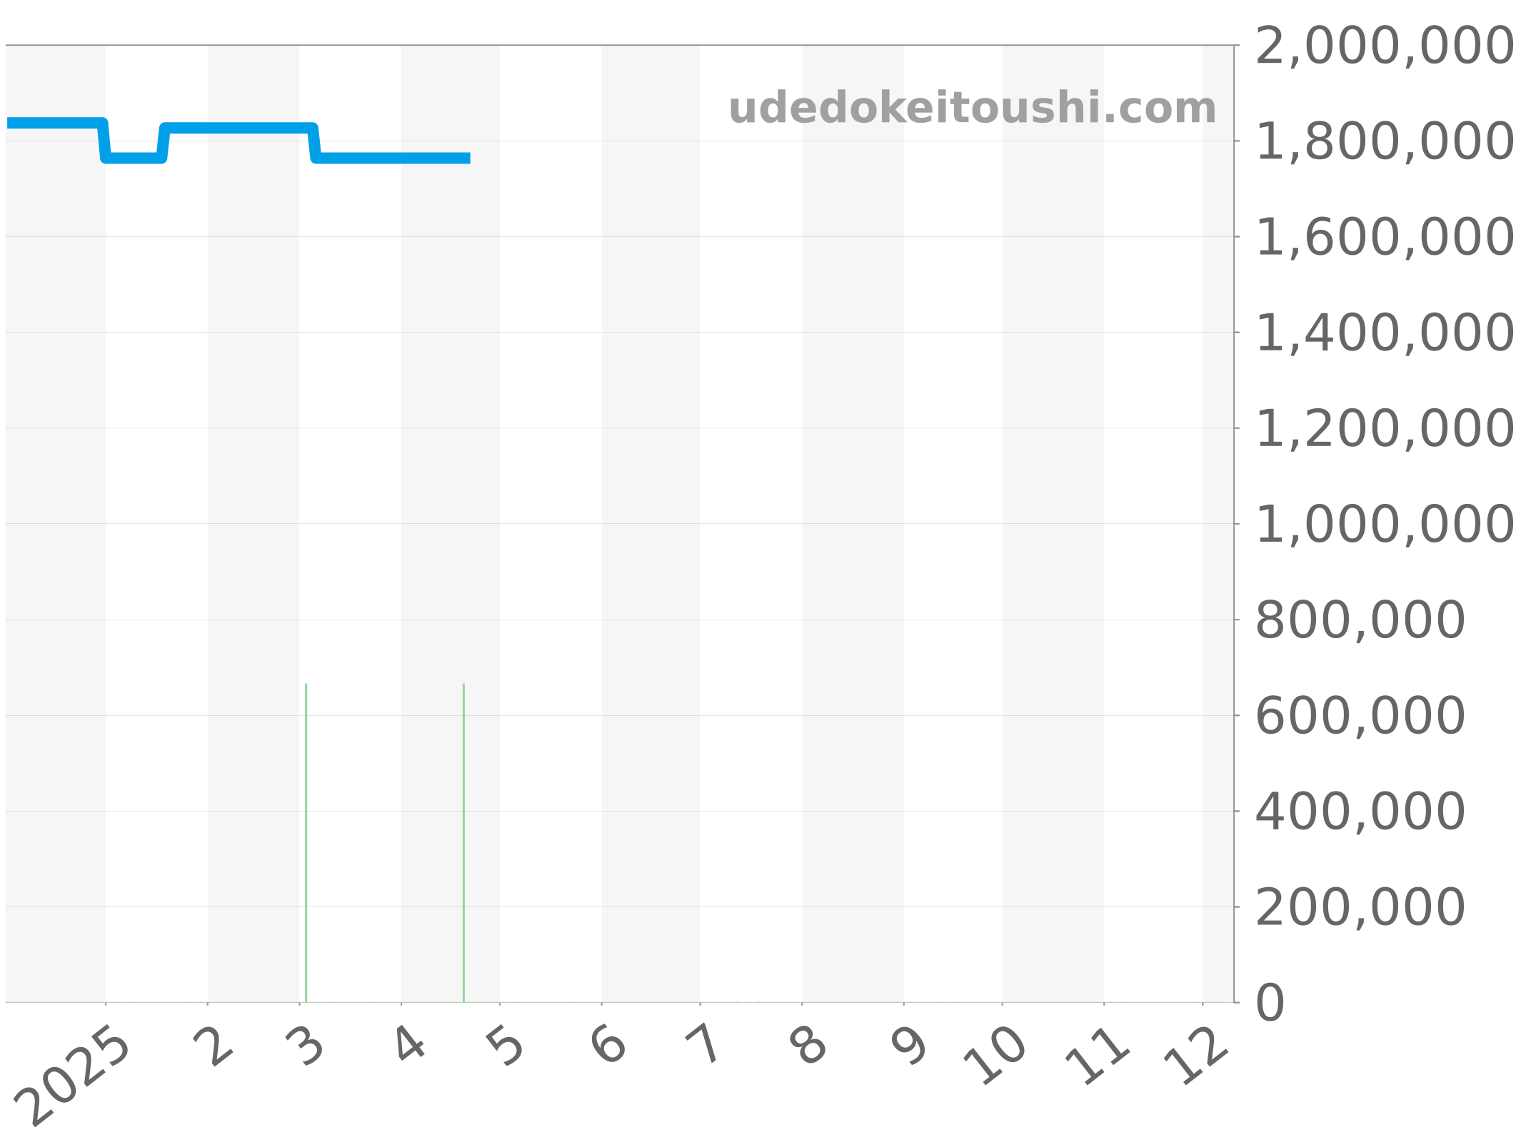Click the 0 label on the y-axis
The width and height of the screenshot is (1531, 1142).
click(x=1270, y=1003)
